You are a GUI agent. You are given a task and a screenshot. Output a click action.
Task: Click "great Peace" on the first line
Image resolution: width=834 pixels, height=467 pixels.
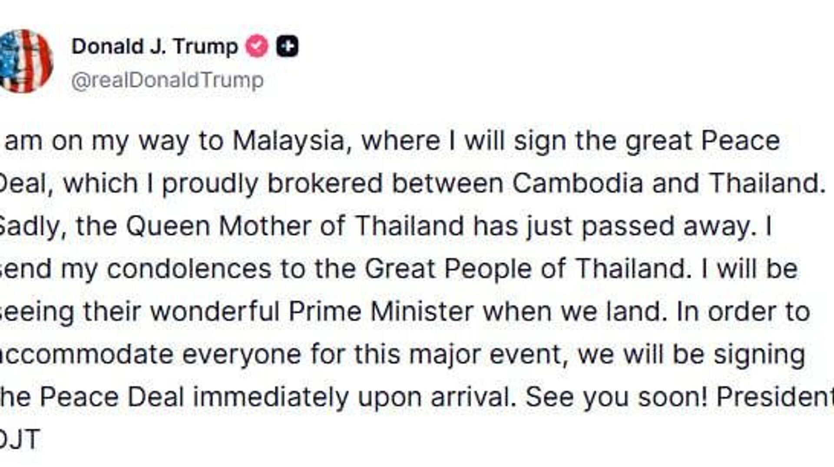pos(702,141)
